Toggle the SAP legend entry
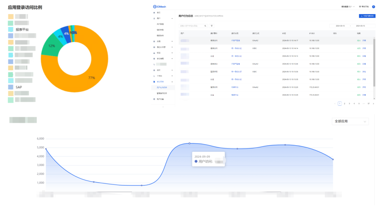 coord(15,87)
